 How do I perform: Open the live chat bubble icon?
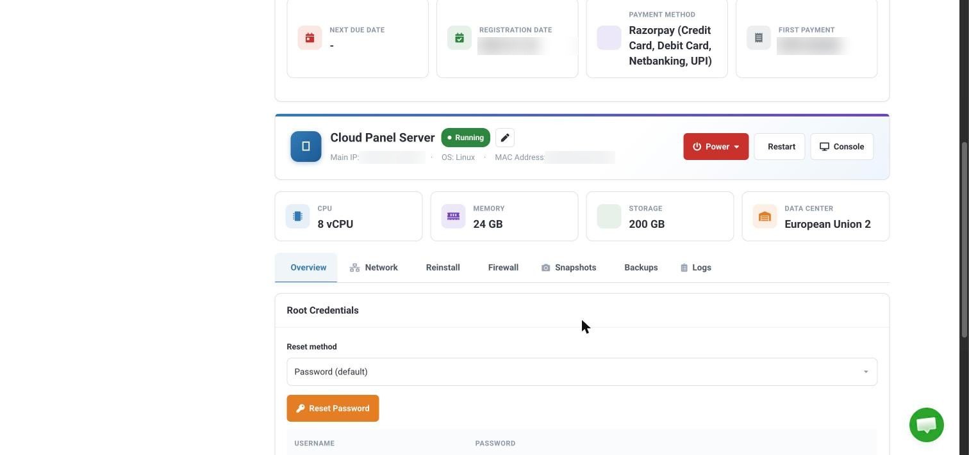pyautogui.click(x=926, y=425)
